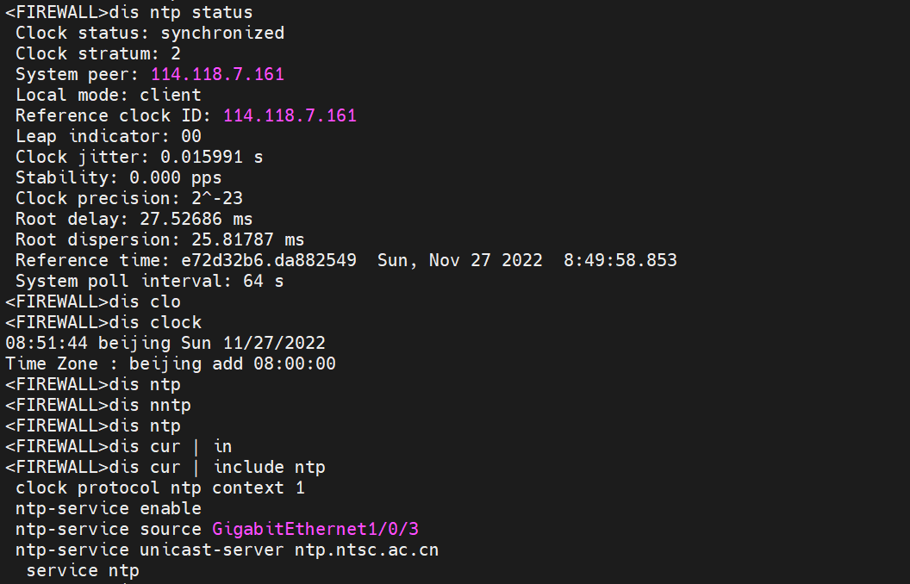Click the "Local mode: client" line
This screenshot has width=910, height=584.
(x=109, y=95)
